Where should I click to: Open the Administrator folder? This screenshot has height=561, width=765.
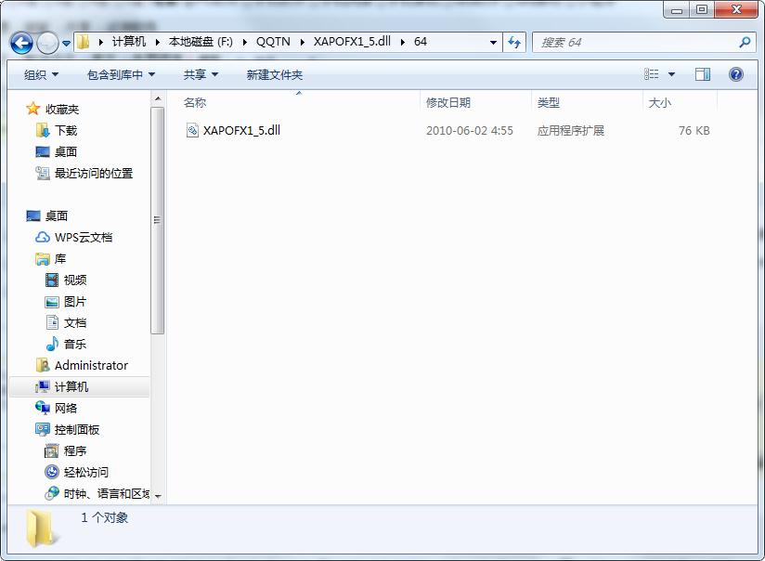pyautogui.click(x=91, y=366)
